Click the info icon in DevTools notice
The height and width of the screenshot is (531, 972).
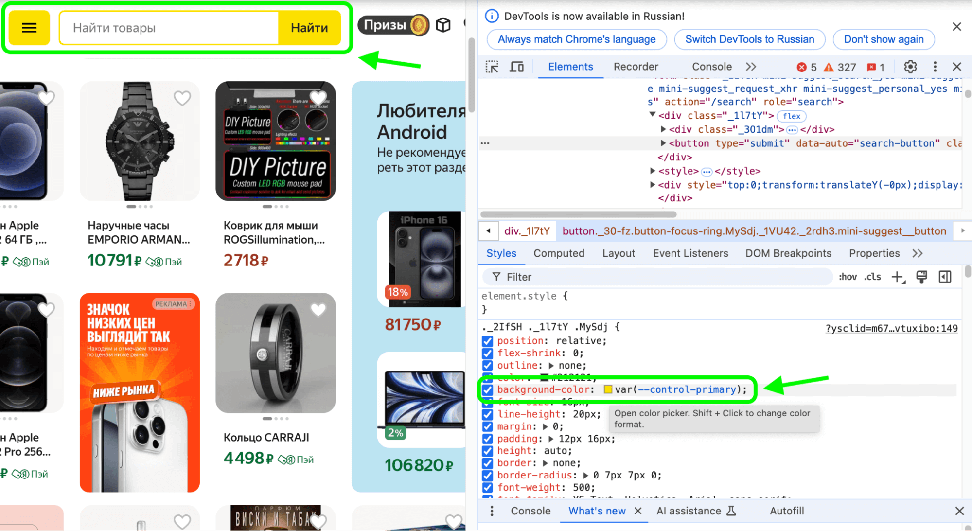492,16
